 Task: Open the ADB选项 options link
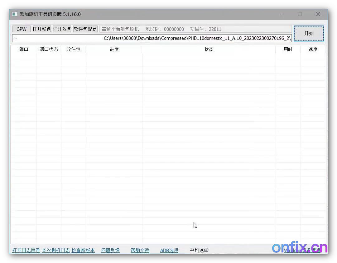[169, 250]
